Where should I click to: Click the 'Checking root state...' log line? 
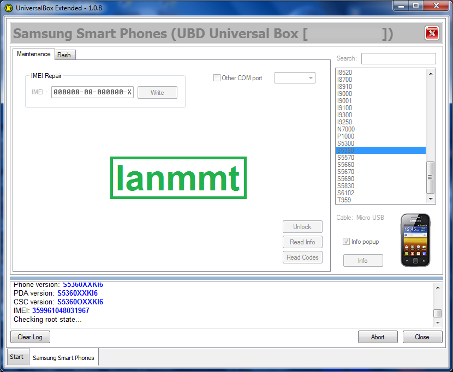[47, 320]
